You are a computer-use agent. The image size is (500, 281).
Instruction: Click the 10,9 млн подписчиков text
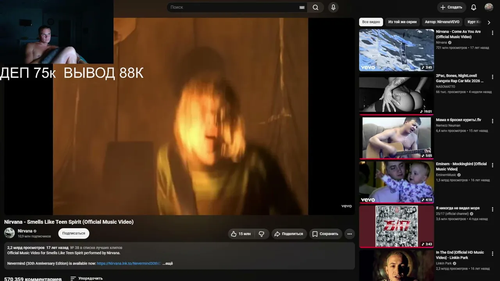pyautogui.click(x=34, y=237)
